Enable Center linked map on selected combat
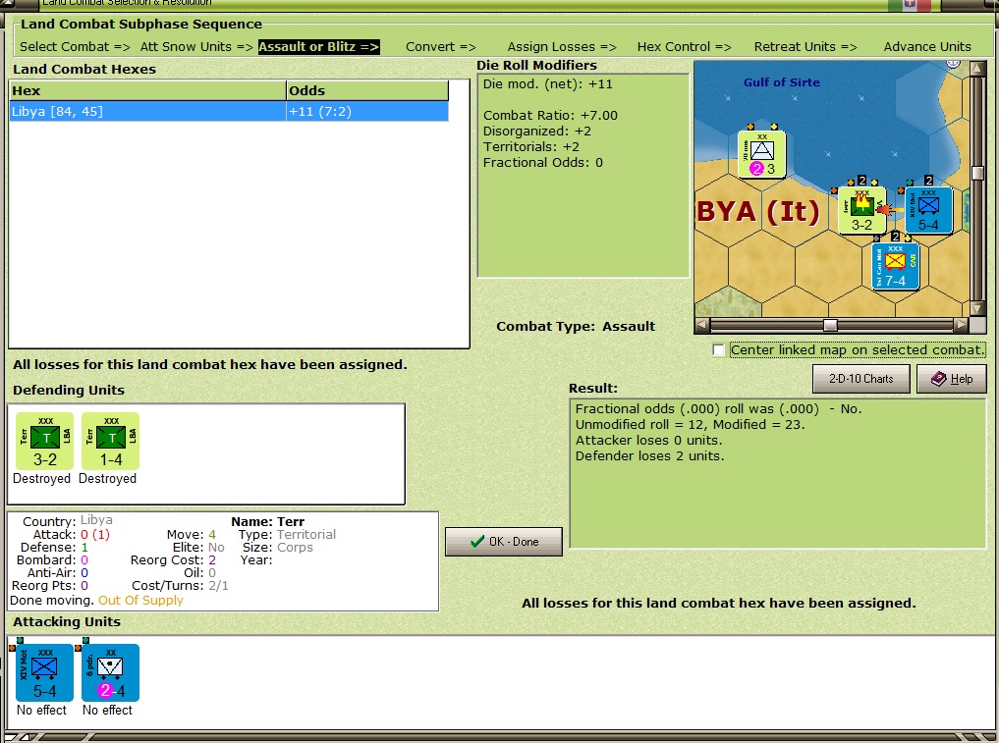 point(719,350)
